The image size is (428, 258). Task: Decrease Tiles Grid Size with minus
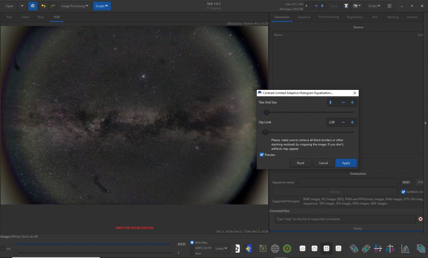point(343,102)
